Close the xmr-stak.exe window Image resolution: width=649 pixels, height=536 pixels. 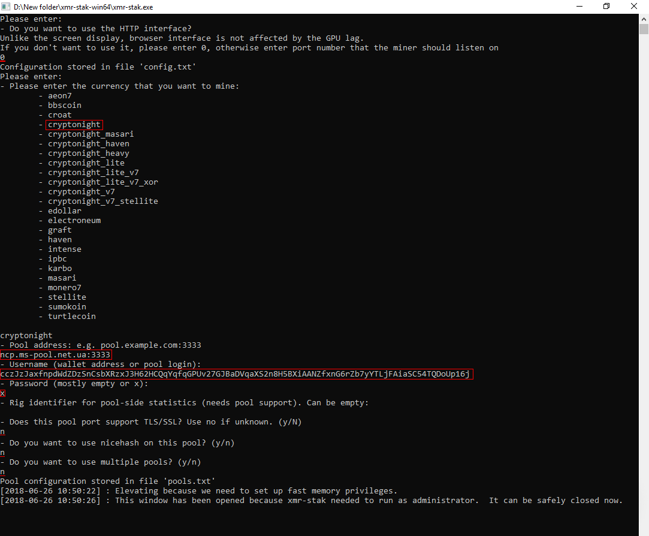tap(633, 7)
